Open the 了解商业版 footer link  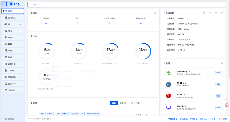coord(173,119)
